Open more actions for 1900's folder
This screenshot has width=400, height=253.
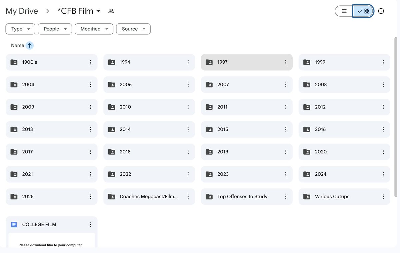click(x=90, y=62)
